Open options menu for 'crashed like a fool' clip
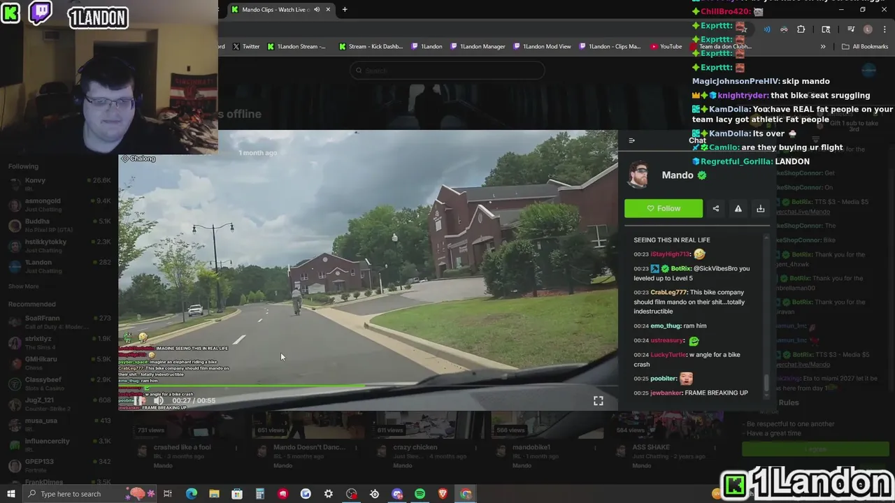This screenshot has width=895, height=503. tap(236, 448)
